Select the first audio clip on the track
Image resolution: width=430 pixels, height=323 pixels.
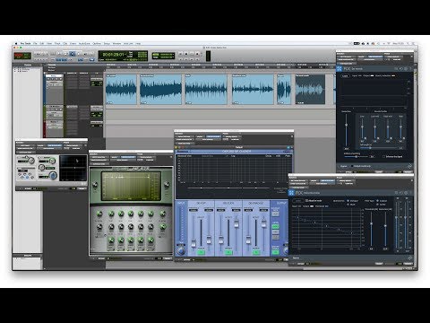point(121,90)
